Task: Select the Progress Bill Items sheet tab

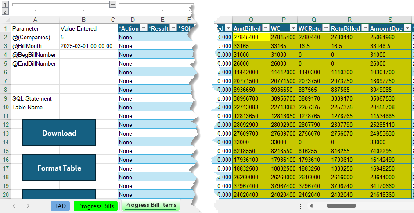Action: pos(151,205)
